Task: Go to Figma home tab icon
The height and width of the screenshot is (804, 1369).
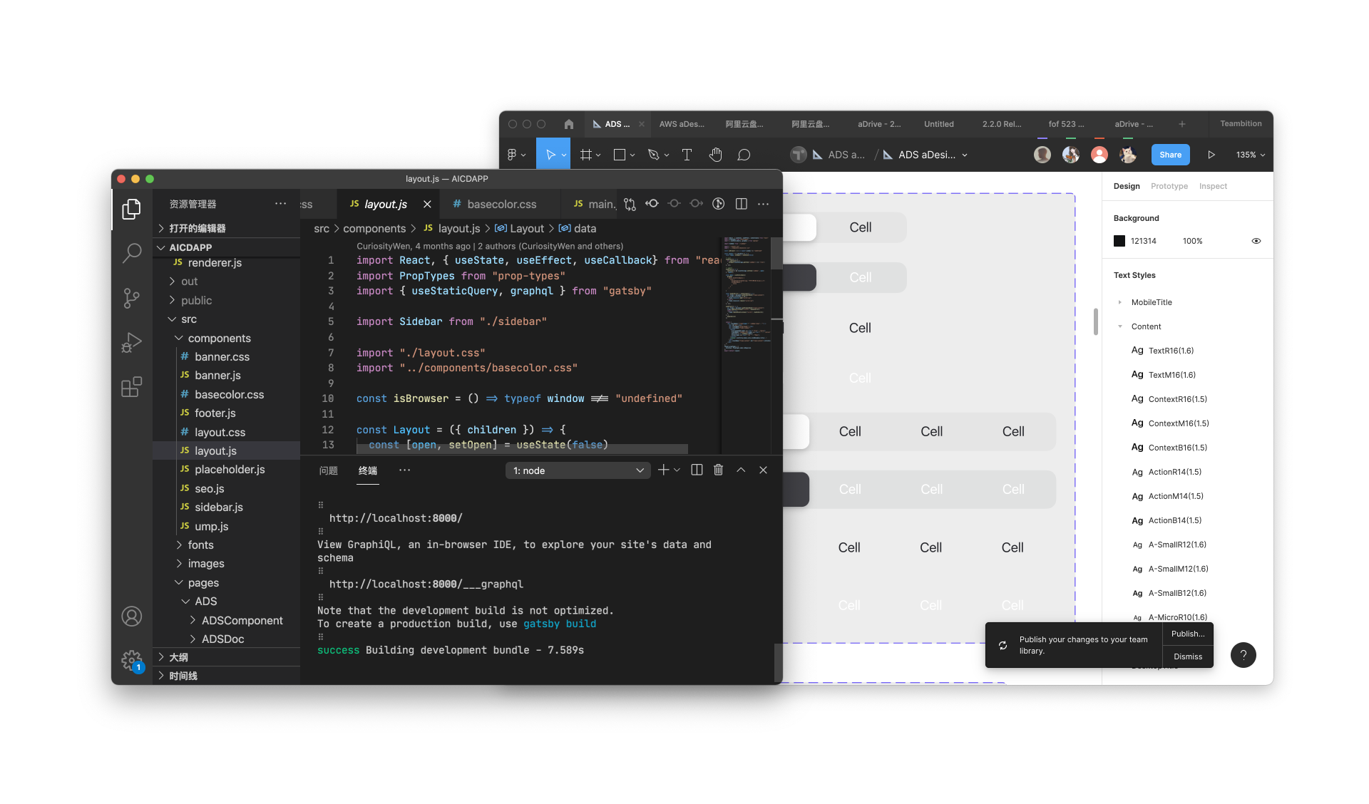Action: tap(569, 124)
